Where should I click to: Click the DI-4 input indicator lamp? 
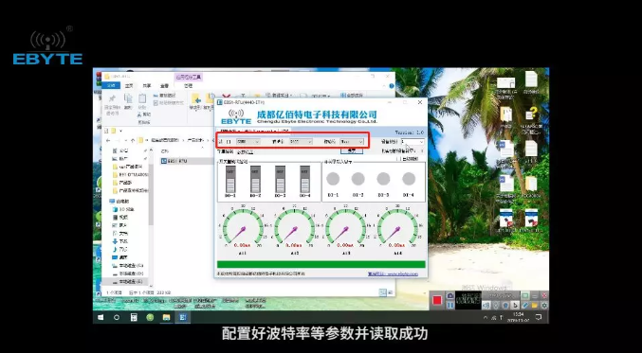click(409, 179)
